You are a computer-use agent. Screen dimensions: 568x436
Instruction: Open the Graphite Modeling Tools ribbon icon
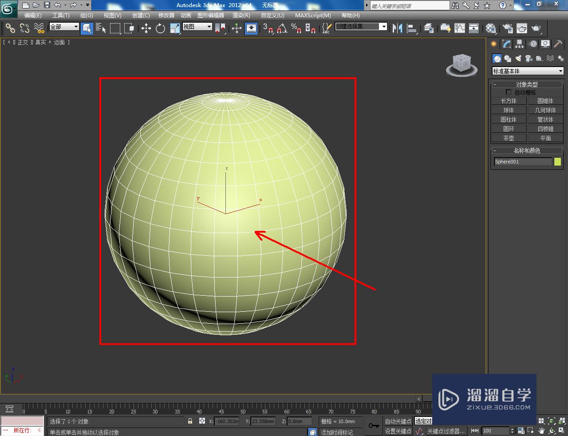tap(445, 28)
